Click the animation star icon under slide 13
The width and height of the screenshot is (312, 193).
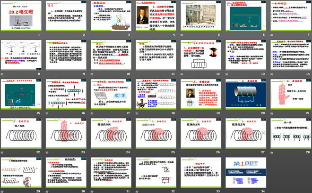[227, 74]
